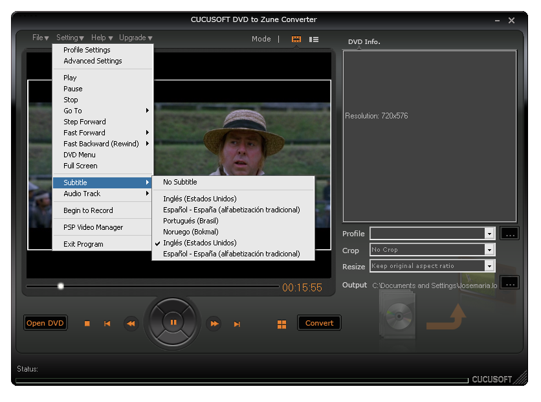Expand Fast Backward (Rewind) submenu
Screen dimensions: 541x402
tap(103, 144)
